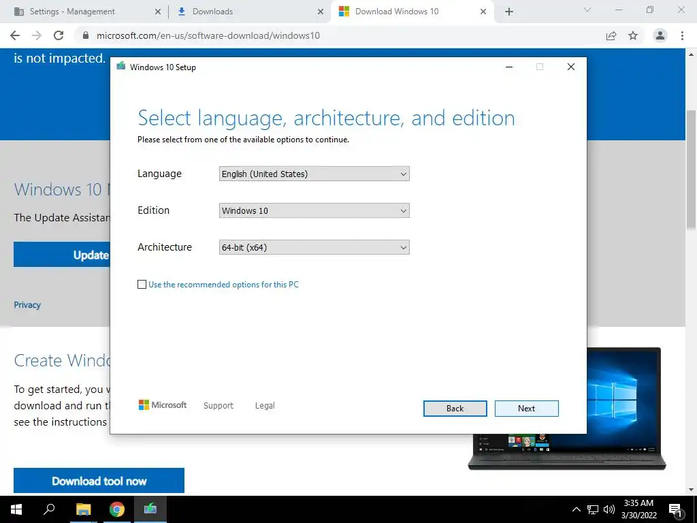Close the Windows 10 Setup dialog
697x523 pixels.
tap(571, 67)
